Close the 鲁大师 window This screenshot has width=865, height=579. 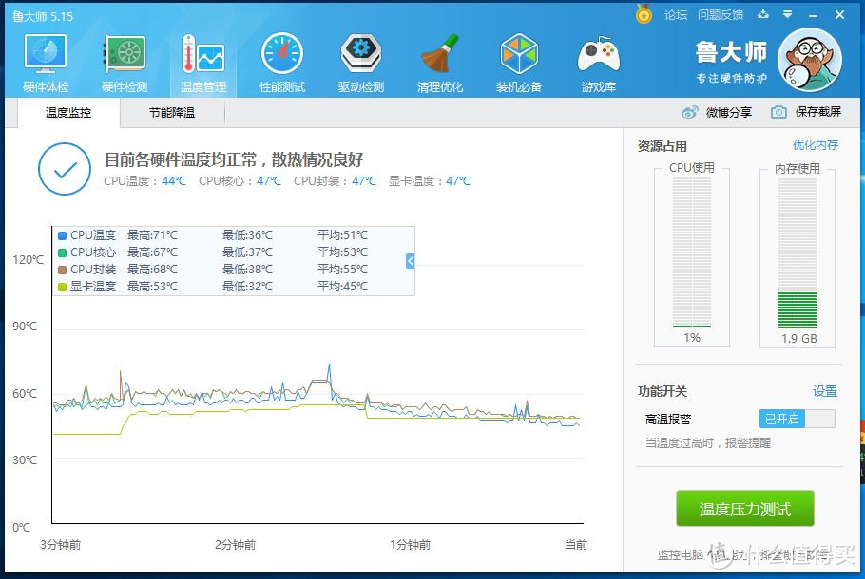pos(839,15)
